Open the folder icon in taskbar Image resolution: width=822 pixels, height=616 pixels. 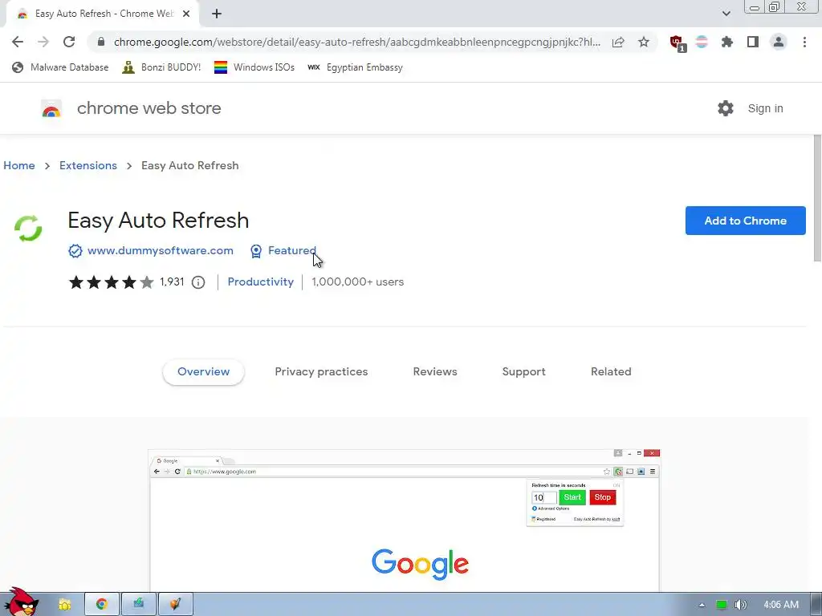pyautogui.click(x=64, y=605)
